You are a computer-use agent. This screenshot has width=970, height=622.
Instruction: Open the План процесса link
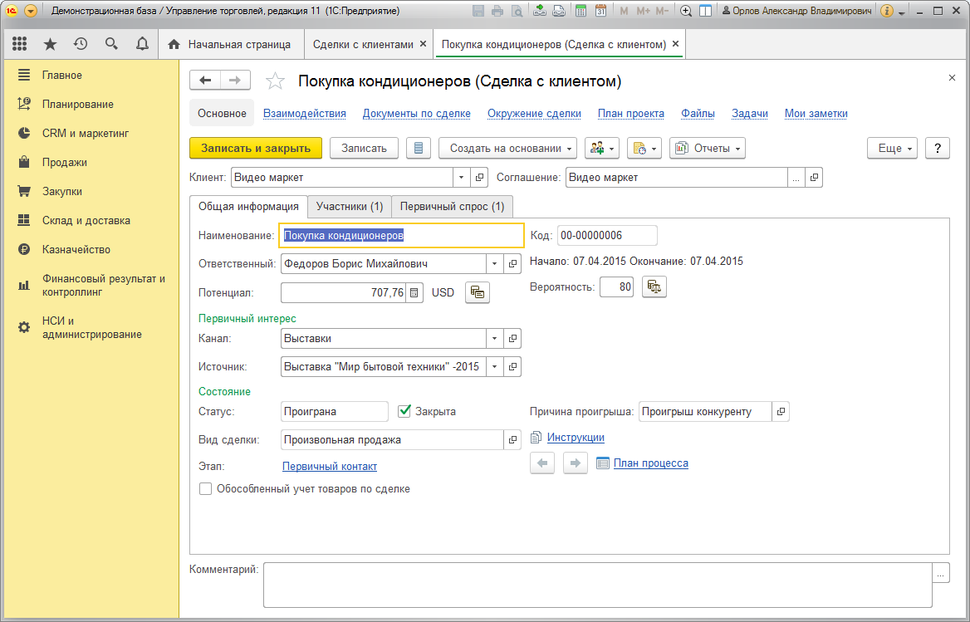[651, 463]
